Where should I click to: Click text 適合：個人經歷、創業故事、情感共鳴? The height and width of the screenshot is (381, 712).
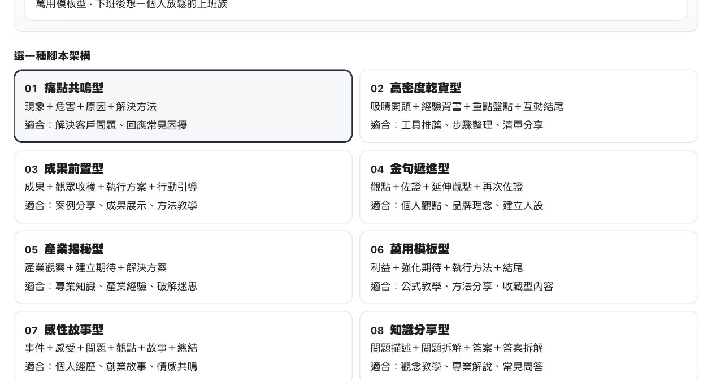111,367
